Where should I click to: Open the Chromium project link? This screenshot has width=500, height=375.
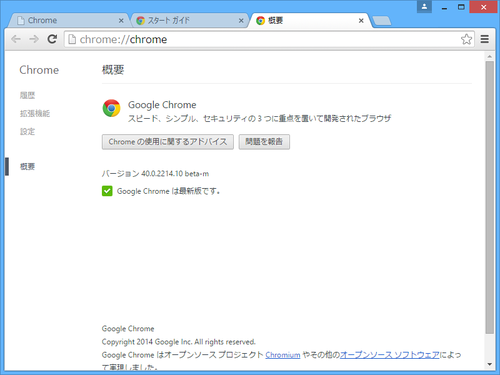tap(282, 354)
